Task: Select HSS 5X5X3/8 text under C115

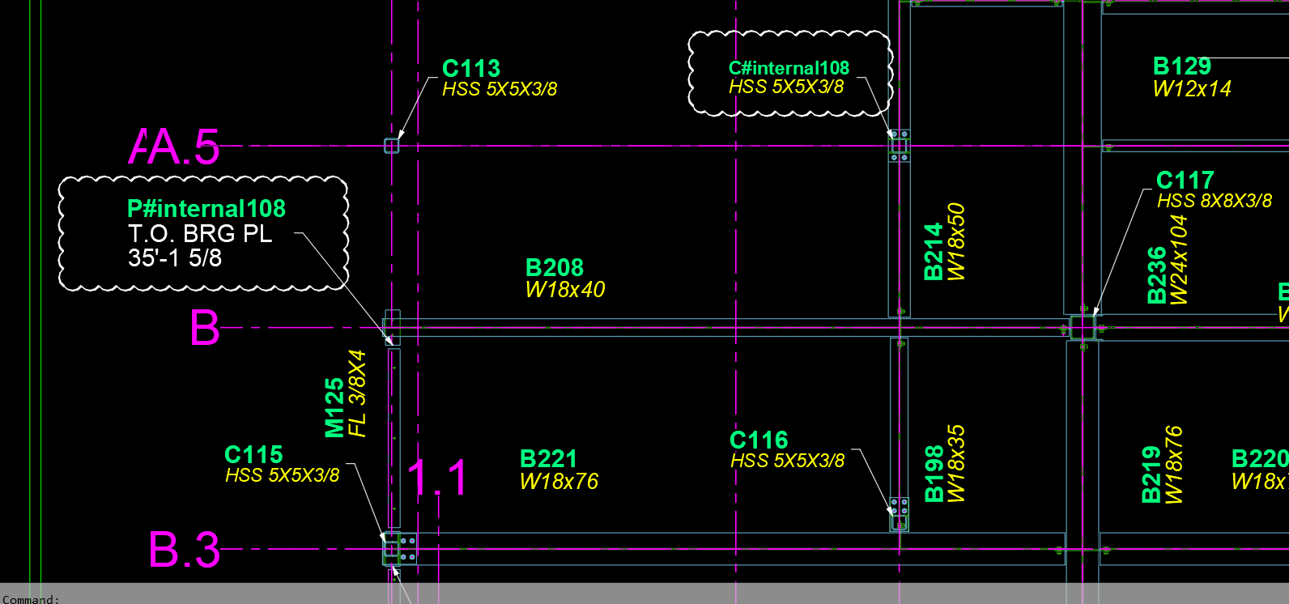Action: (x=283, y=475)
